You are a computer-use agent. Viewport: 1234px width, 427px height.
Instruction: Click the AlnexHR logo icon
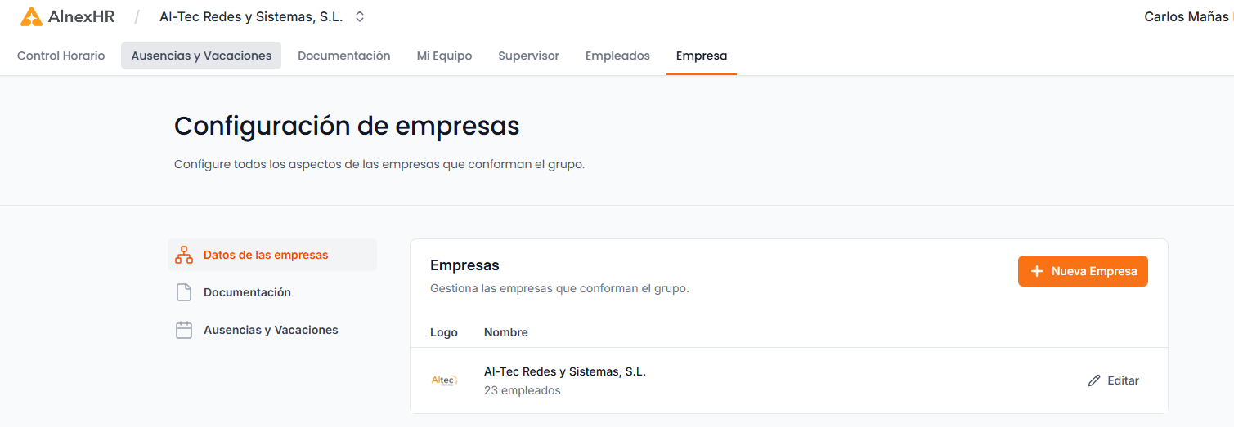point(31,16)
